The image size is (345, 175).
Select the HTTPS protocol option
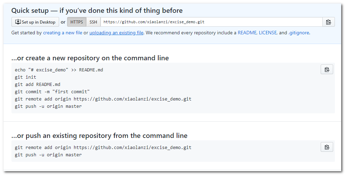click(77, 22)
